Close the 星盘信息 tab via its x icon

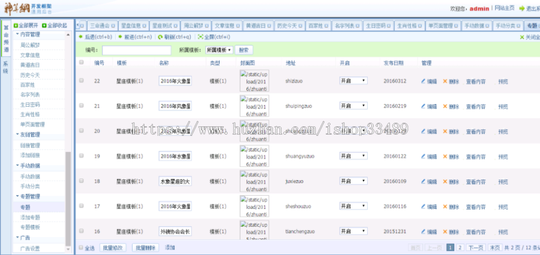(x=144, y=26)
